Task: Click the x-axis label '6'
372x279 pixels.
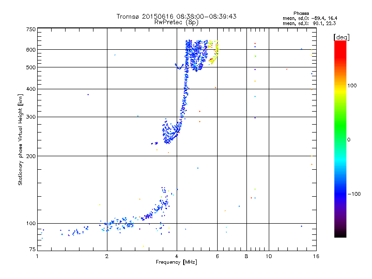Action: (x=217, y=257)
